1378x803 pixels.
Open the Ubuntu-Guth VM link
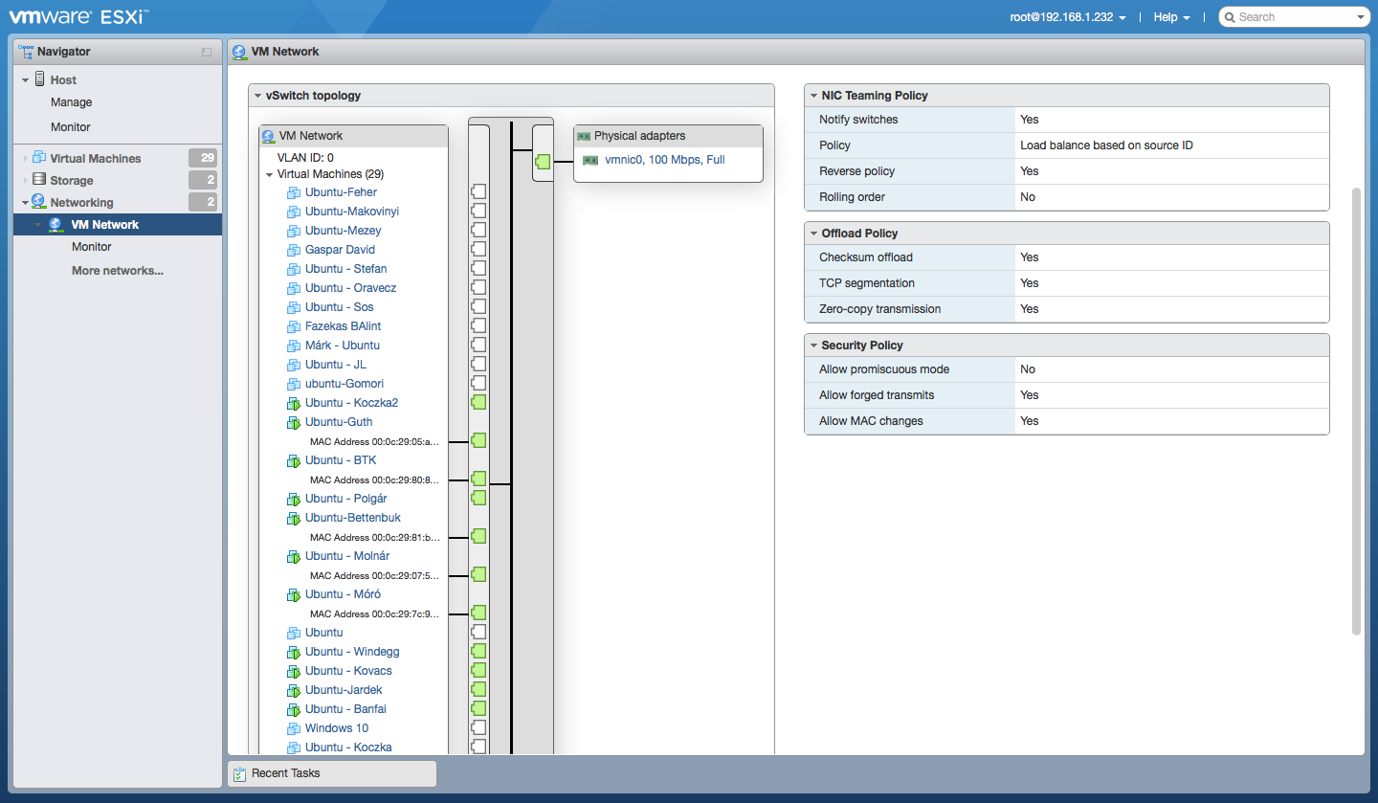click(x=340, y=422)
